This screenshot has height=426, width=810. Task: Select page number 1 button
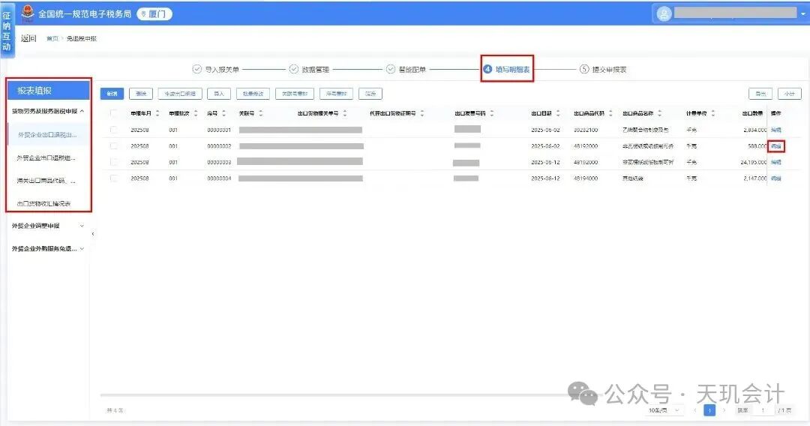(x=709, y=410)
